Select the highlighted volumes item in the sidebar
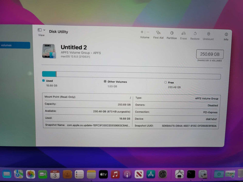Screen dimensions: 243x182 [15, 45]
